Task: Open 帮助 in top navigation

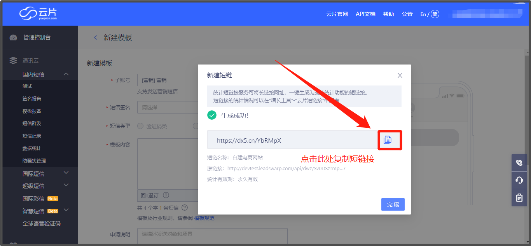Action: [388, 14]
